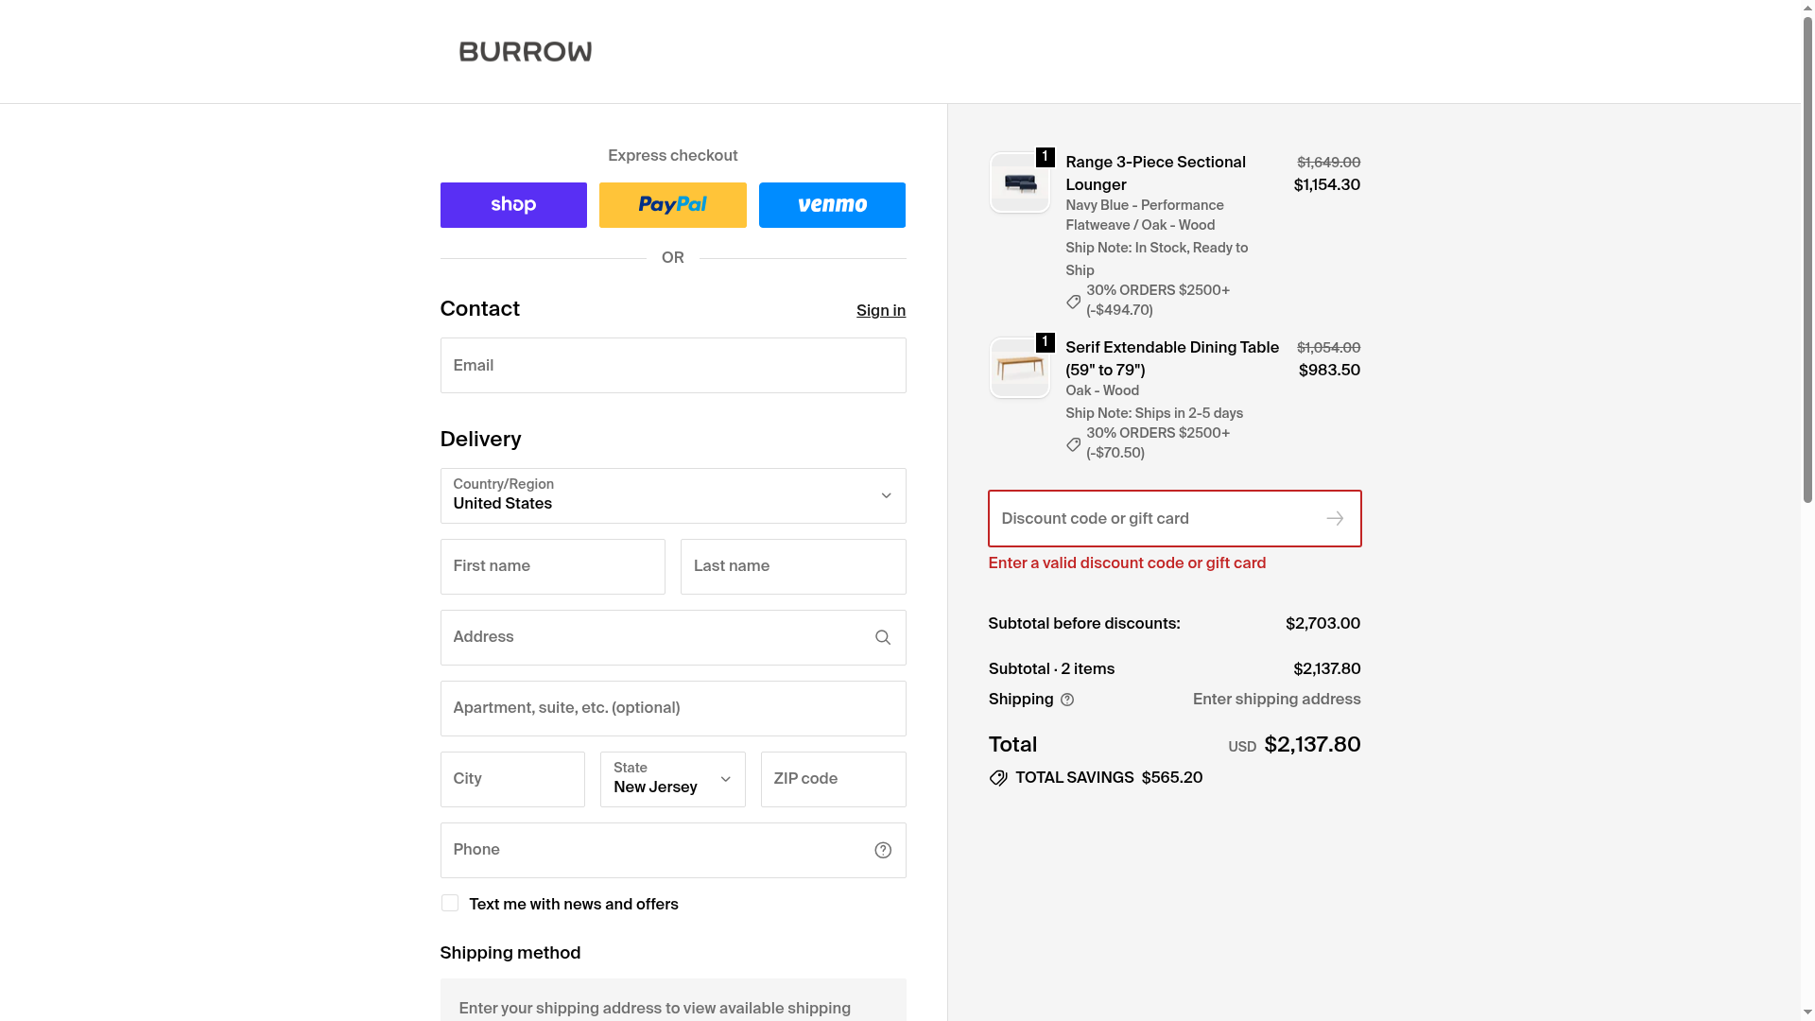Open Range Sectional Lounger product thumbnail
Image resolution: width=1815 pixels, height=1021 pixels.
pos(1019,183)
